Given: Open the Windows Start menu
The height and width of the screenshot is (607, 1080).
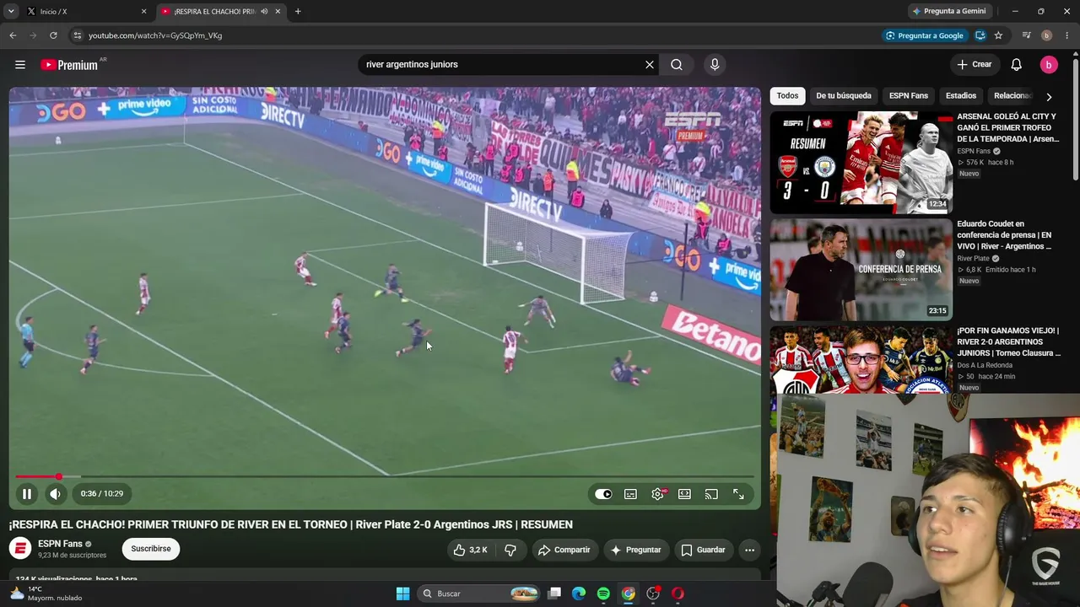Looking at the screenshot, I should point(402,594).
